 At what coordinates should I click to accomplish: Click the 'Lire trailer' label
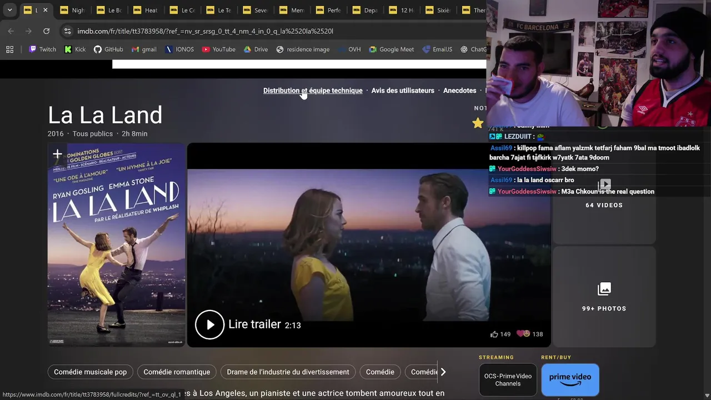(x=254, y=324)
